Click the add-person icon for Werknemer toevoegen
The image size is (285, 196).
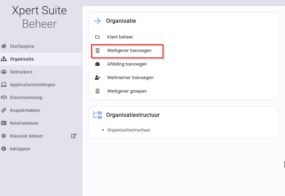[97, 78]
